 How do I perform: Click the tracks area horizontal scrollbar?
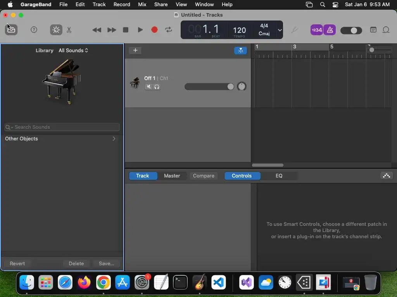coord(268,165)
